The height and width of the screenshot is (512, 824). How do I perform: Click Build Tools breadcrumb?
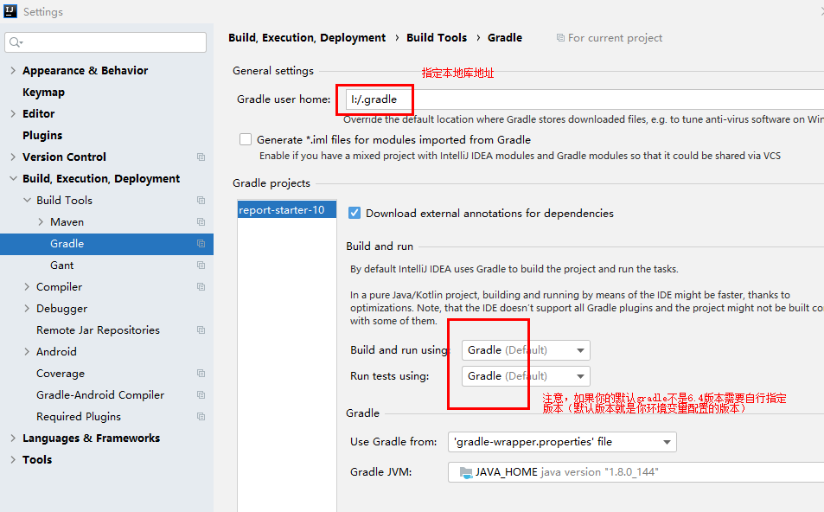437,38
